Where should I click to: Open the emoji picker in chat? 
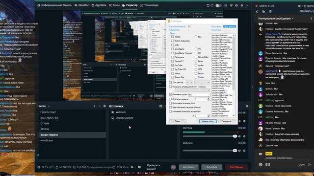click(x=261, y=164)
